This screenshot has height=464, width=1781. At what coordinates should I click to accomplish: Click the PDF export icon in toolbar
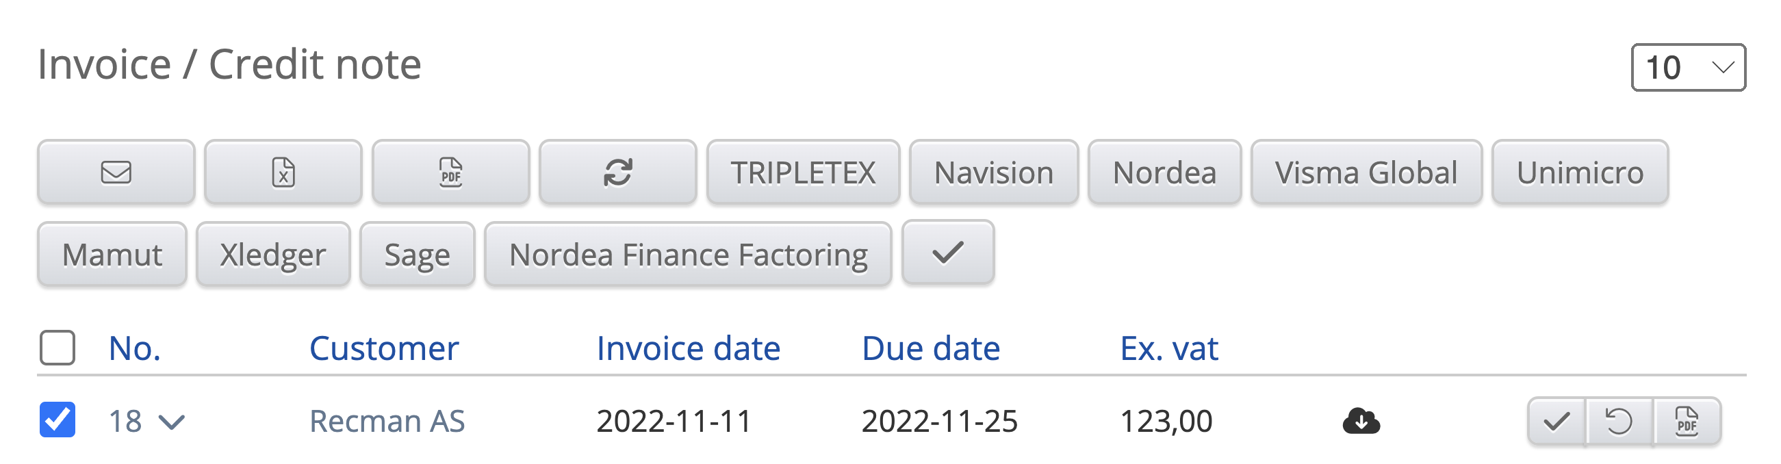(x=451, y=172)
